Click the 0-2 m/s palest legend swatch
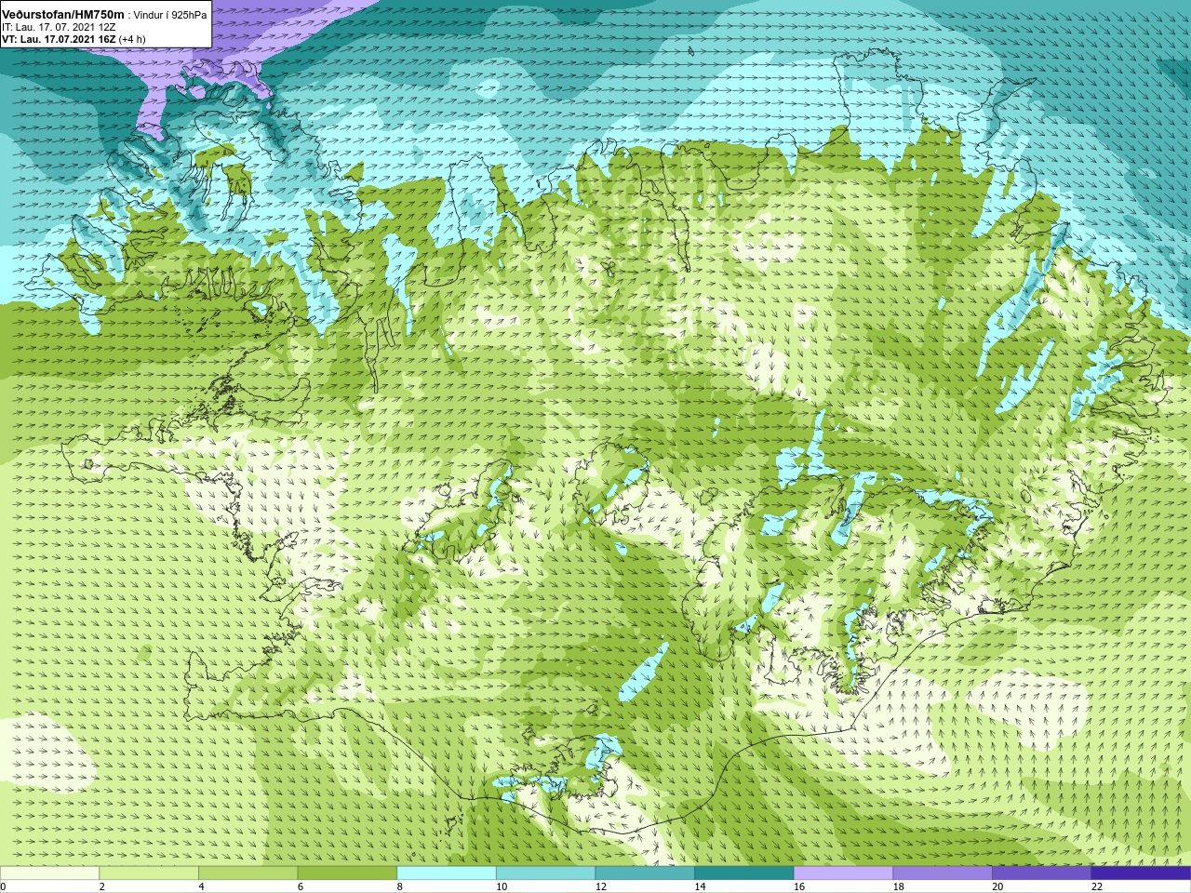Screen dimensions: 1191x893 49,873
